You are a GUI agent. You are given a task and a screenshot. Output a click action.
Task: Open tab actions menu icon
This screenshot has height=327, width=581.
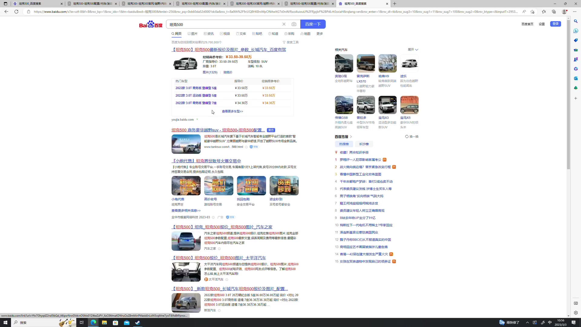coord(5,4)
